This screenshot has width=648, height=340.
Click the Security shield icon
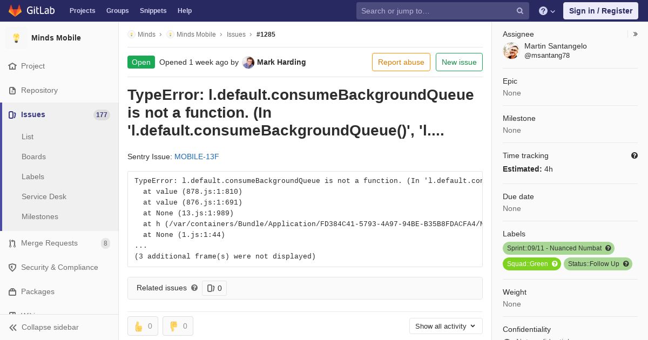(x=12, y=268)
